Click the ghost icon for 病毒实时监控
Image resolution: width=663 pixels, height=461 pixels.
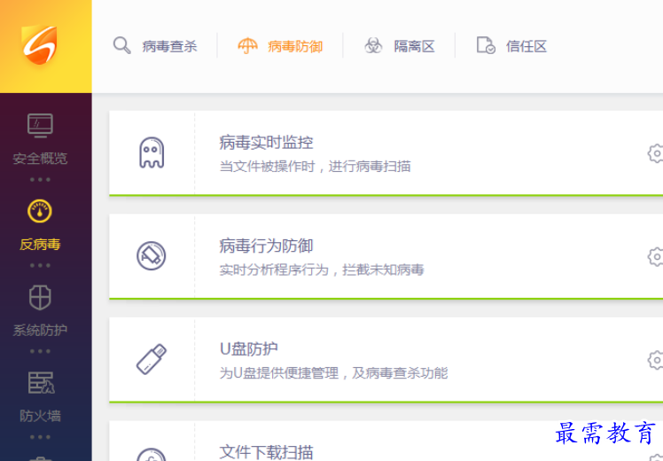click(x=152, y=152)
